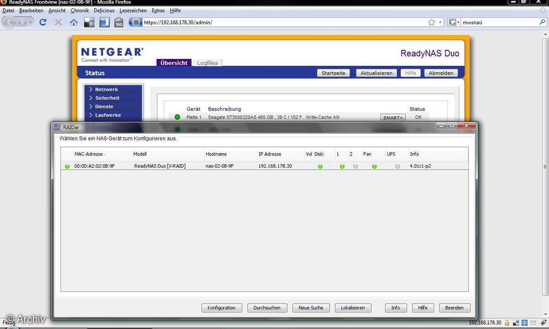Open the Delicious sidebar bookmark icon
This screenshot has height=329, width=549.
tap(104, 22)
